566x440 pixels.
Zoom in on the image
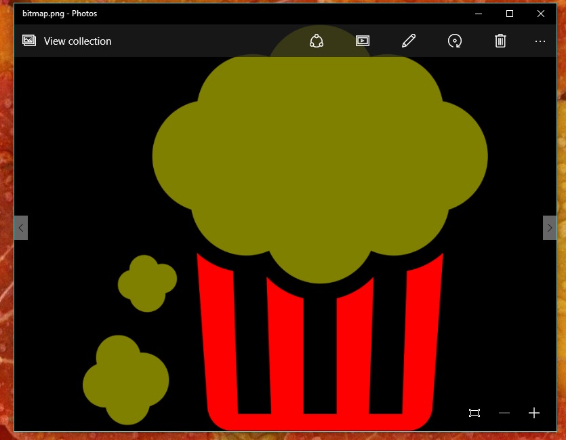point(533,413)
